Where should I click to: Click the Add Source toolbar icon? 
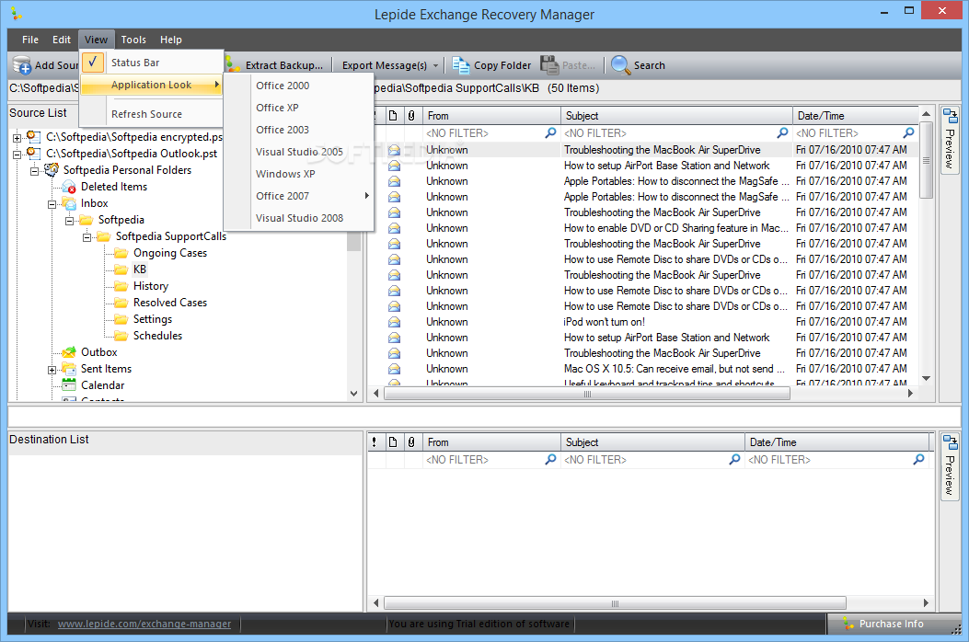click(22, 65)
